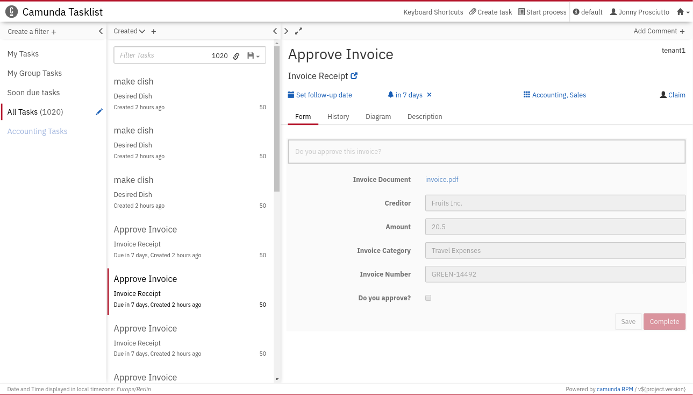Click the Complete button
Screen dimensions: 693x395
665,321
